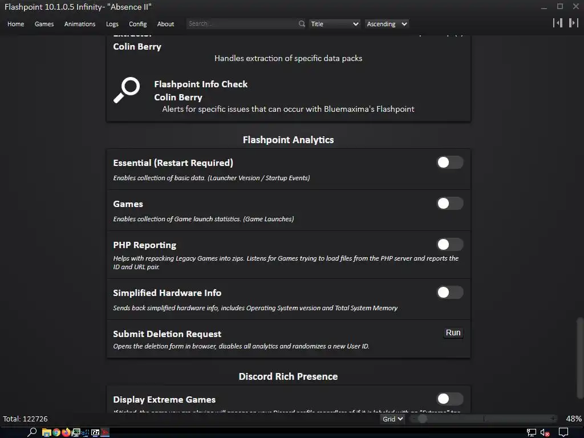Screen dimensions: 584x438
Task: Open Chrome from the taskbar
Action: point(56,432)
